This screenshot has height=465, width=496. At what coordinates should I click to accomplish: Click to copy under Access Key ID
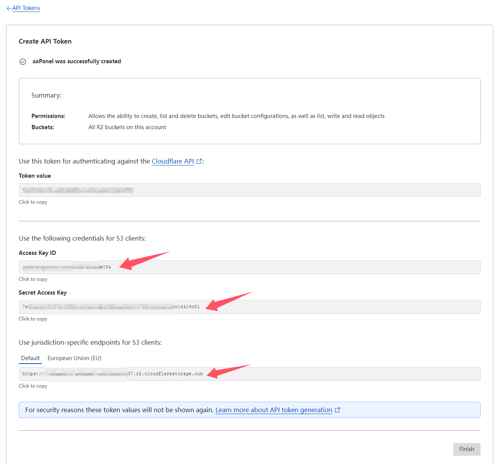point(33,279)
